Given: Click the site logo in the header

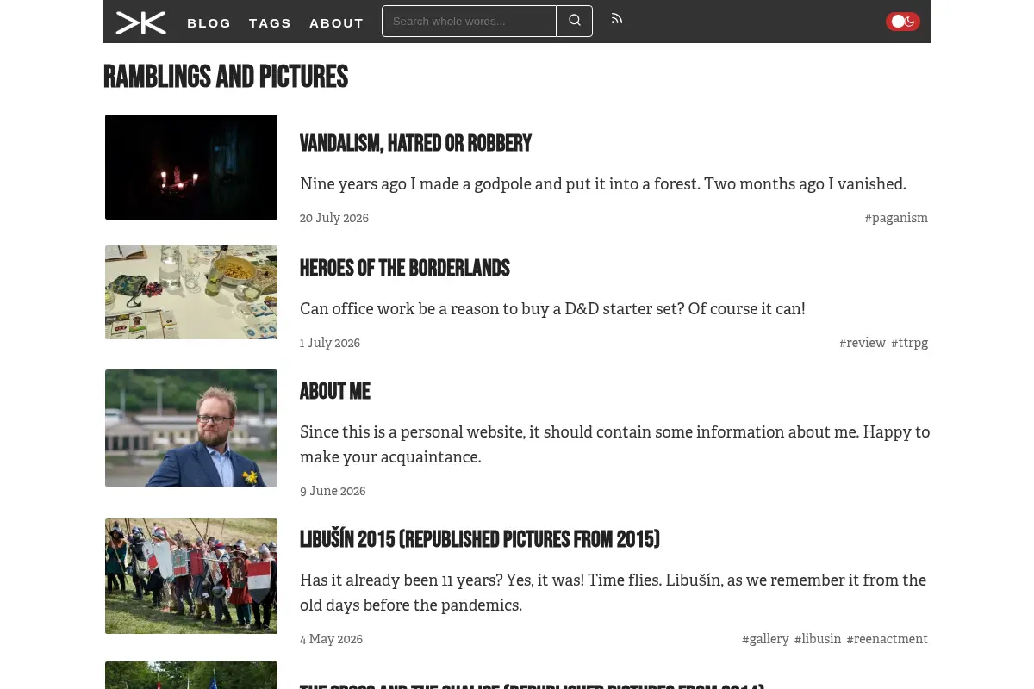Looking at the screenshot, I should click(x=141, y=22).
